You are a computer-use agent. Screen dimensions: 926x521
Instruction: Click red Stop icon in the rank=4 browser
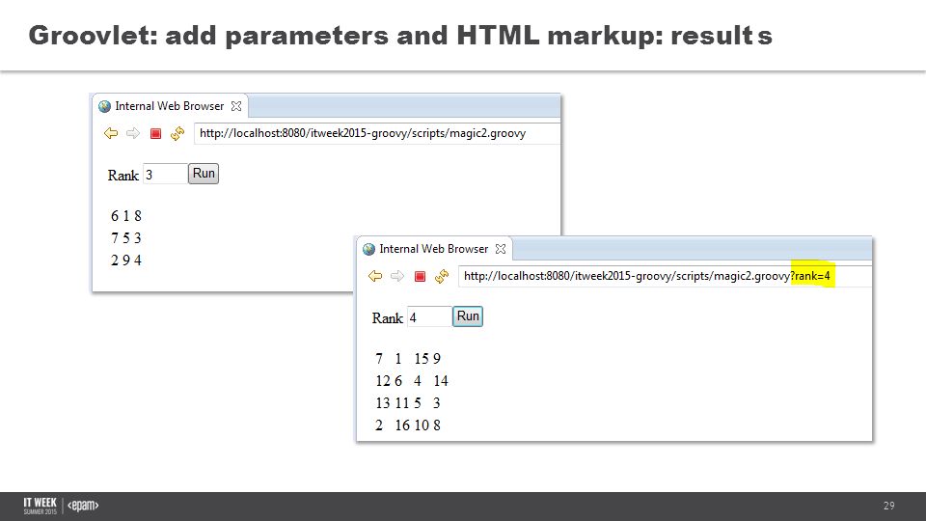pos(420,277)
